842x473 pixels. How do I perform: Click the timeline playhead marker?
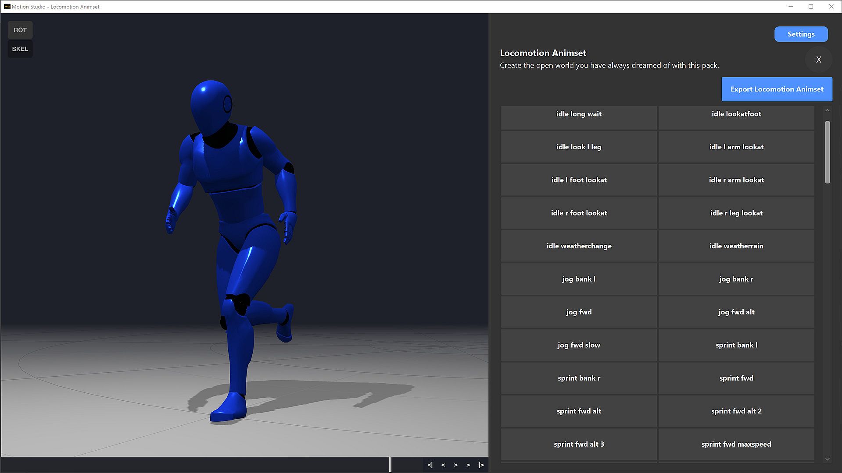pos(390,464)
